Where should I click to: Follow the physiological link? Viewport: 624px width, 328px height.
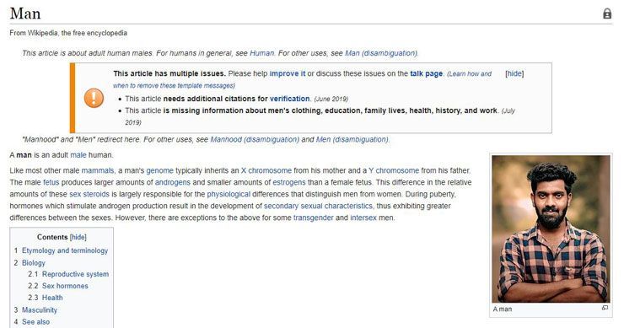(229, 194)
